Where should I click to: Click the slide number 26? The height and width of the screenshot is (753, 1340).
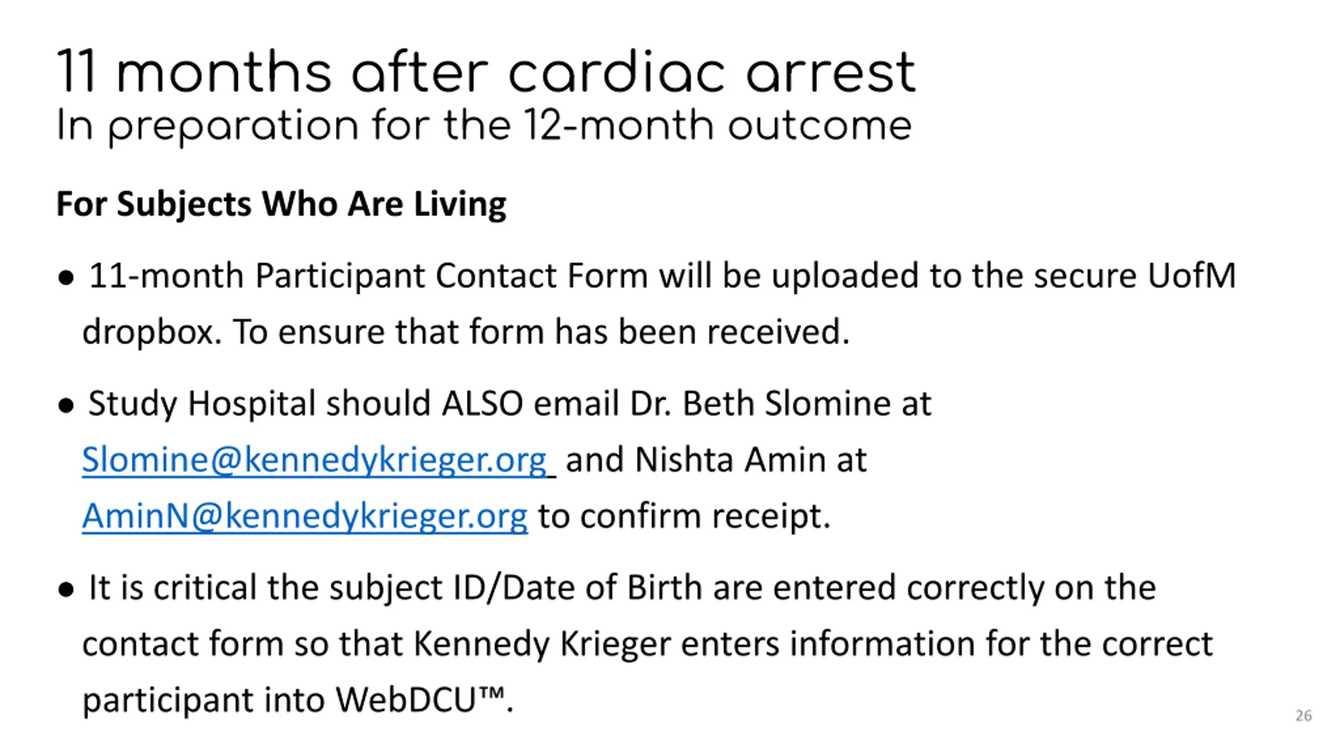coord(1303,715)
